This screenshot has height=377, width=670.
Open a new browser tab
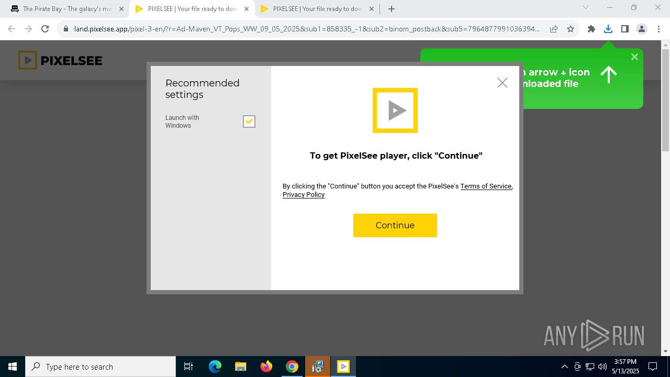tap(392, 9)
